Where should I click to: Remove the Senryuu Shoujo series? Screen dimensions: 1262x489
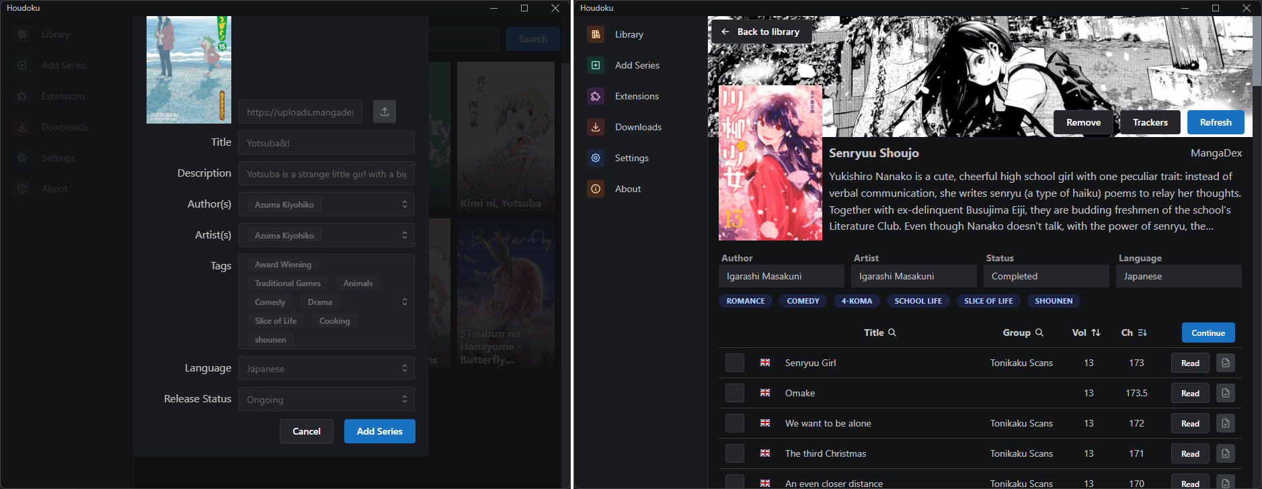[x=1084, y=122]
